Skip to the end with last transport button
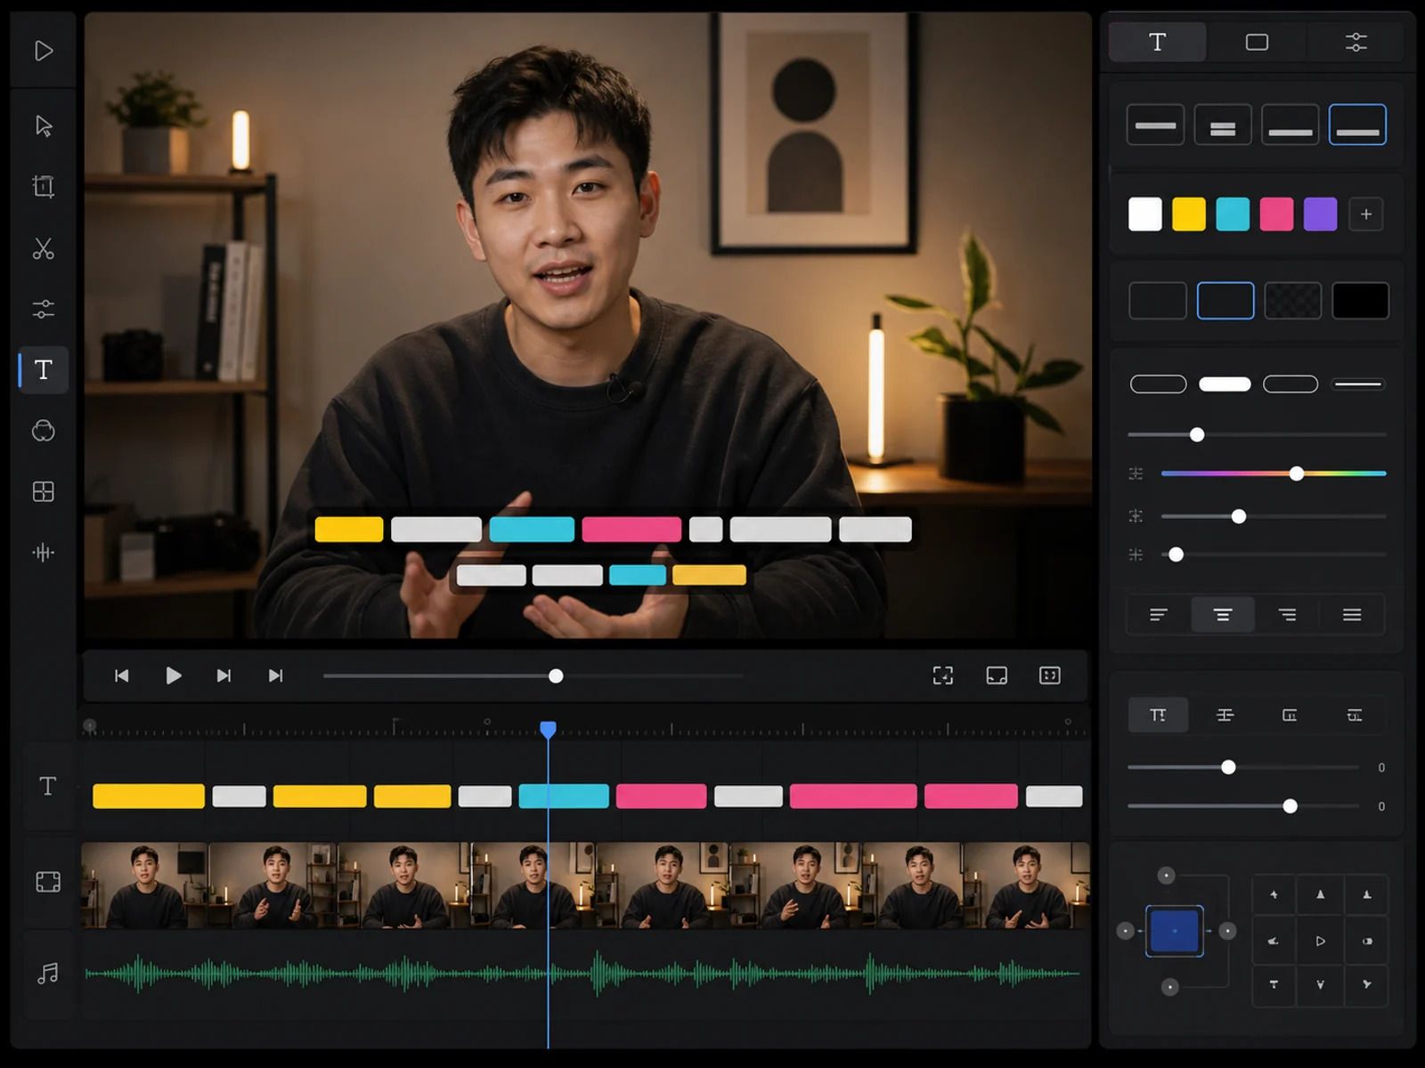1425x1068 pixels. pos(276,676)
